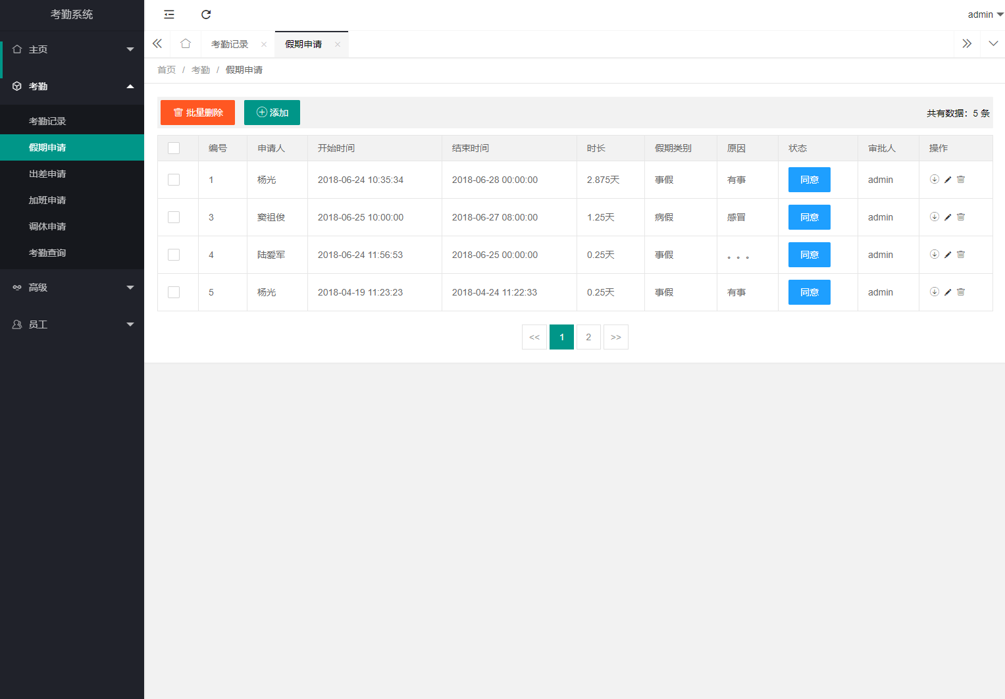
Task: Switch to the 假期申请 tab
Action: (303, 44)
